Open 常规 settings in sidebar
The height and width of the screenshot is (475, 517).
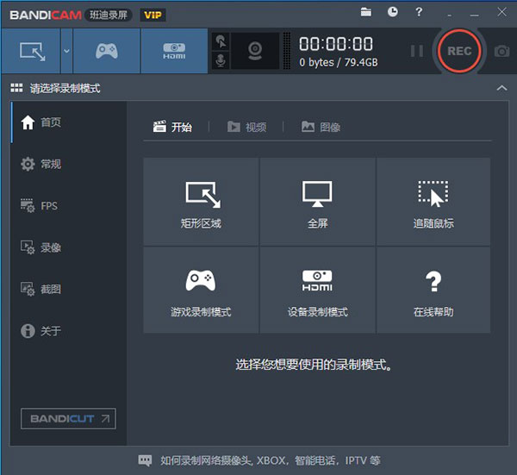coord(69,164)
